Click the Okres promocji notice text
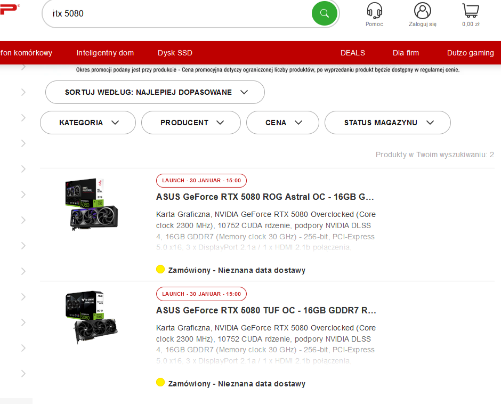501x404 pixels. pos(268,70)
